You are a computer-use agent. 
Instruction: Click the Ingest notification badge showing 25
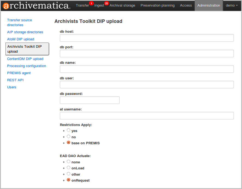[106, 3]
